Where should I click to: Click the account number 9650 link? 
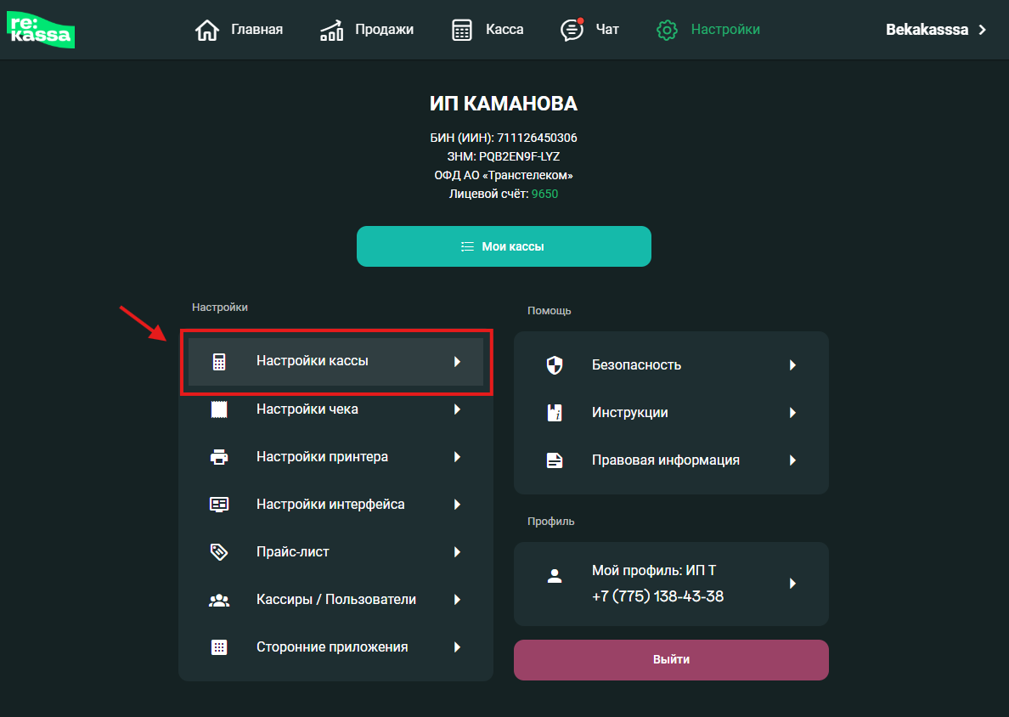pyautogui.click(x=544, y=195)
